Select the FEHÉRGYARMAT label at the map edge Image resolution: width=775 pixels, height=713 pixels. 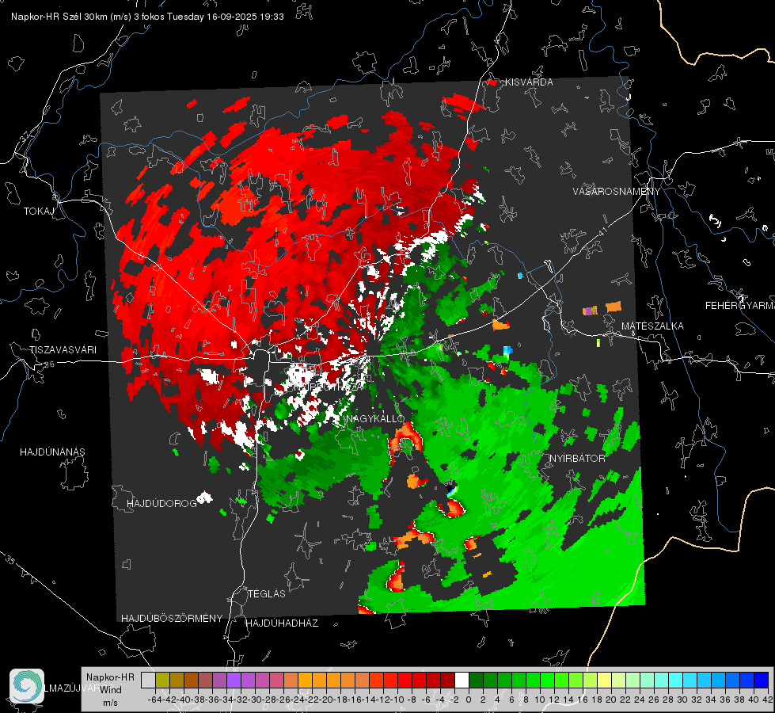739,306
